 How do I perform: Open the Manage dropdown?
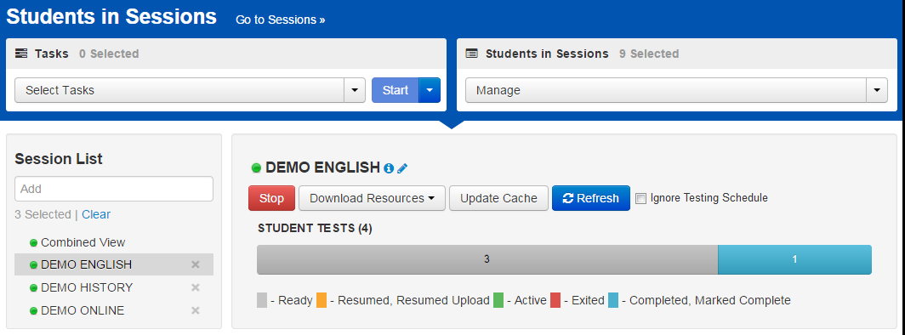(x=676, y=90)
